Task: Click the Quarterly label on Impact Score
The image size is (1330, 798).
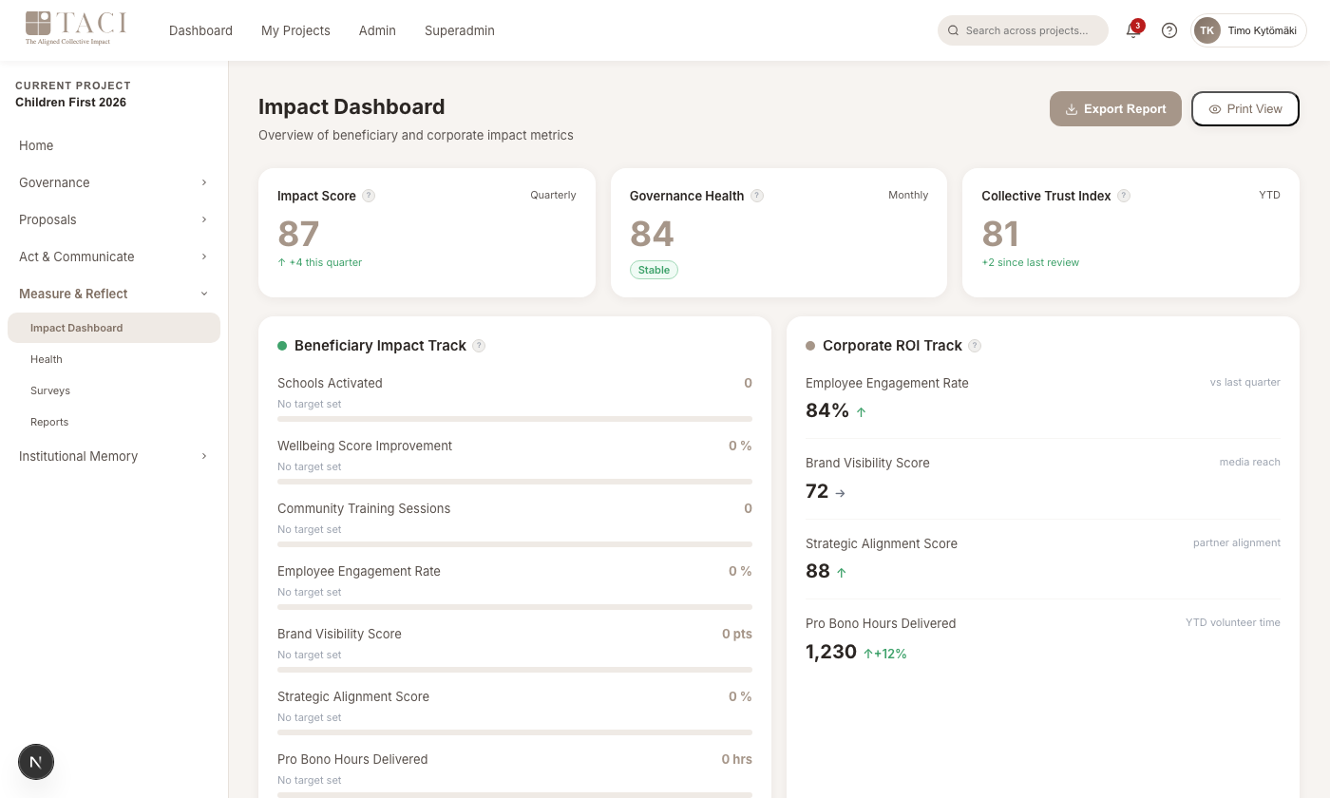Action: [x=553, y=195]
